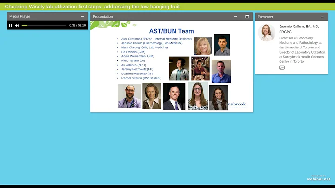Screen dimensions: 335x188
Task: Click Jeannie Callum (Haematology, Lab Medicine) entry
Action: pos(152,43)
